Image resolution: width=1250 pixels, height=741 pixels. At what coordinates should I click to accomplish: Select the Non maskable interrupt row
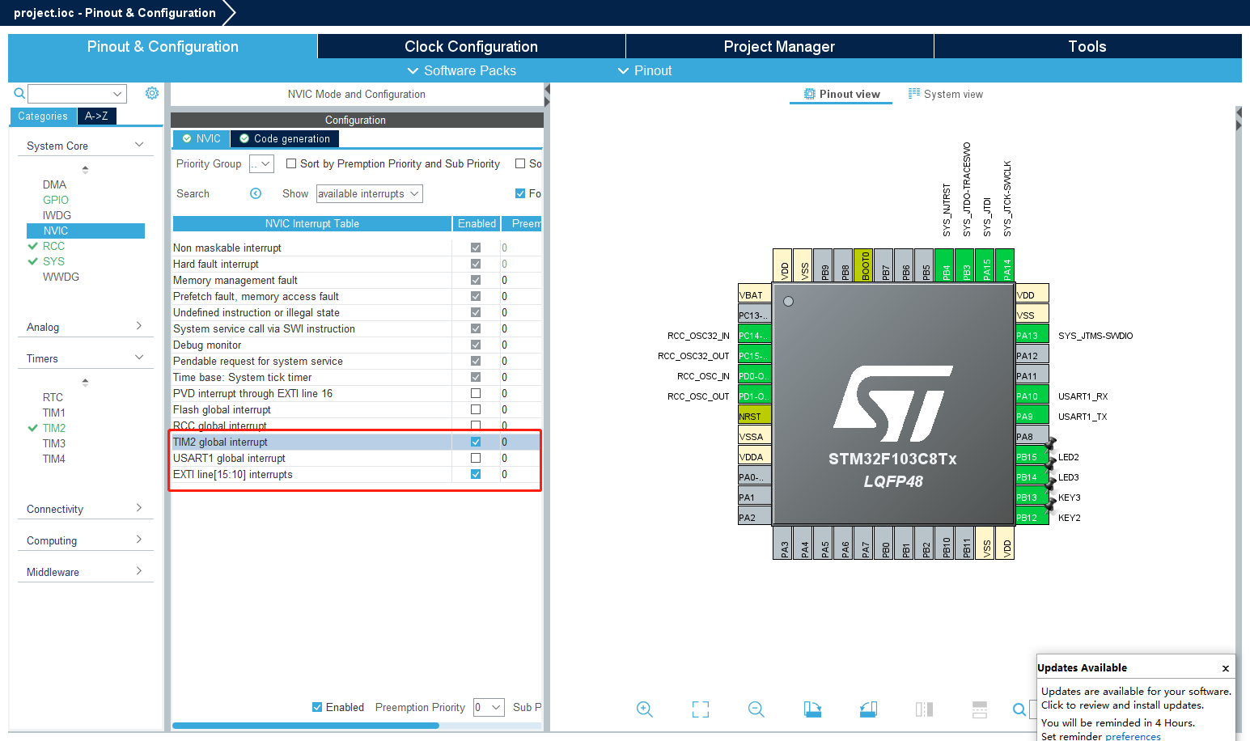(357, 248)
